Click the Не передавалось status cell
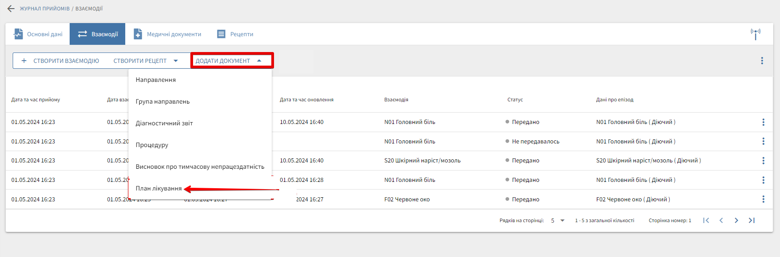This screenshot has width=780, height=257. click(532, 142)
